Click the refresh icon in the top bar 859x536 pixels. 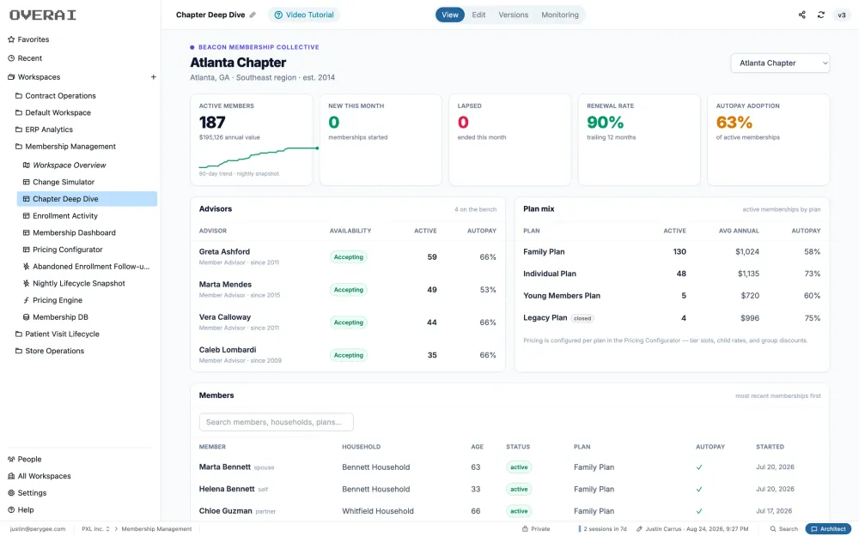pos(820,15)
